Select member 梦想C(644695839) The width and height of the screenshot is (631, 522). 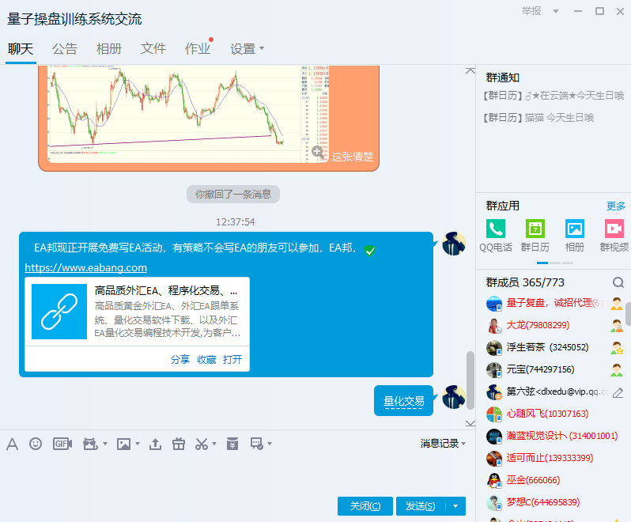[x=554, y=502]
